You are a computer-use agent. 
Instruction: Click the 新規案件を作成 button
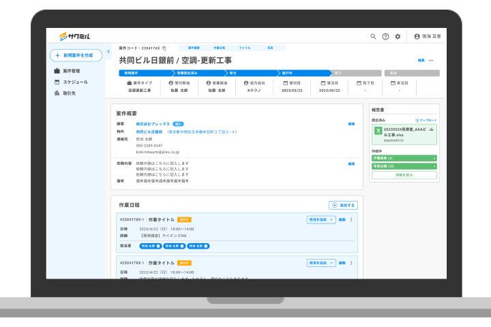(76, 55)
